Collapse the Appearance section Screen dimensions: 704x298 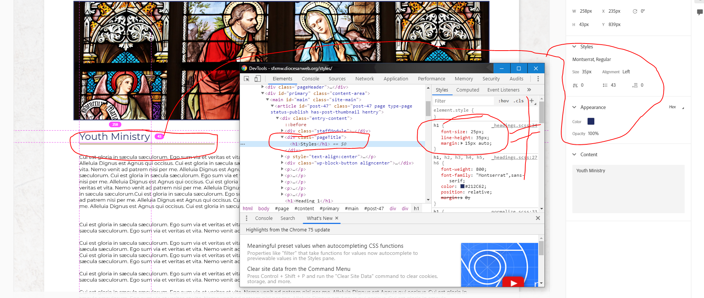pyautogui.click(x=574, y=107)
